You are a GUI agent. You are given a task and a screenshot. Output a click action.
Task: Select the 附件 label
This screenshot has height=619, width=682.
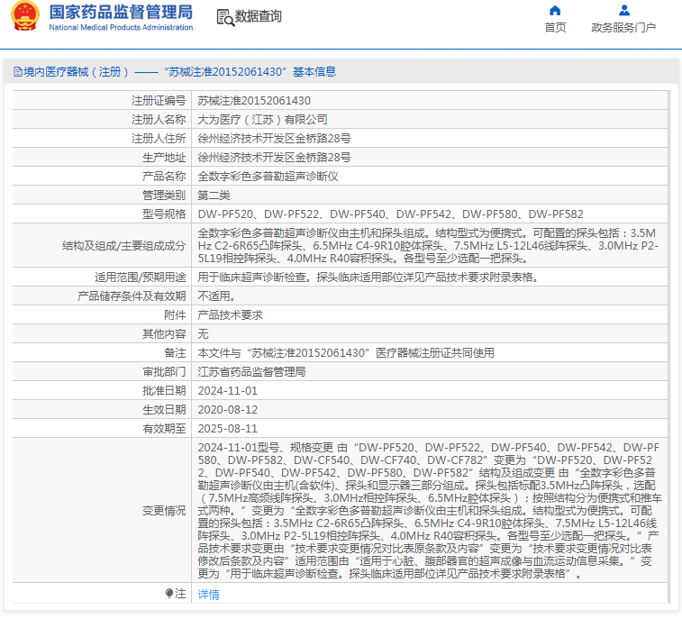point(175,315)
